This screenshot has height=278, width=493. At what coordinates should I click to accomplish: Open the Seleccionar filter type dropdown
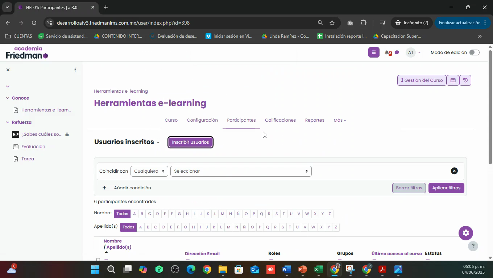point(241,171)
